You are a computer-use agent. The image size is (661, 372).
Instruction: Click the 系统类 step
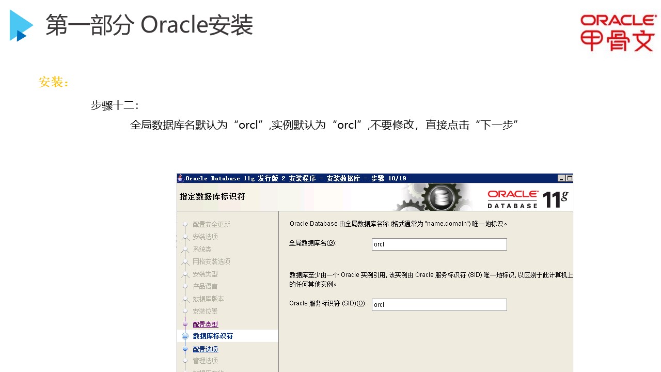(202, 249)
